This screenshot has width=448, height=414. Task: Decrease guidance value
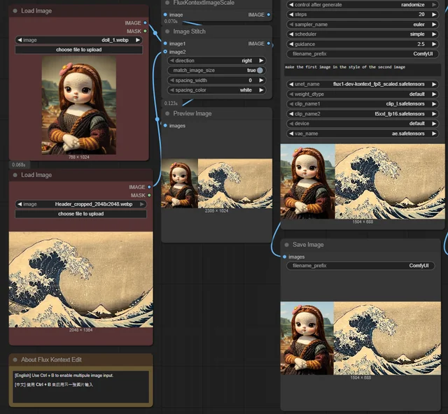[291, 44]
